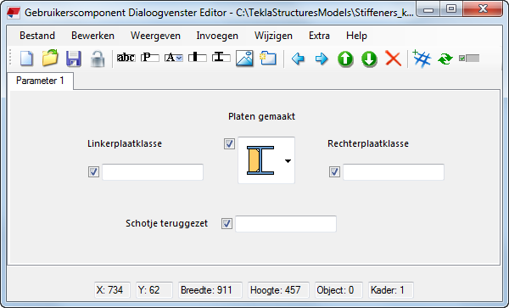Expand the Platen gemaakt picture dropdown
The height and width of the screenshot is (308, 509).
tap(288, 161)
